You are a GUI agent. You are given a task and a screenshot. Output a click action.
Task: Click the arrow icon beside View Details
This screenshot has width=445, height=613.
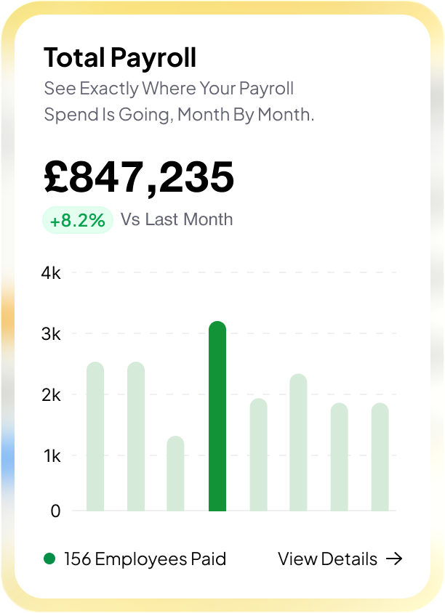[393, 559]
